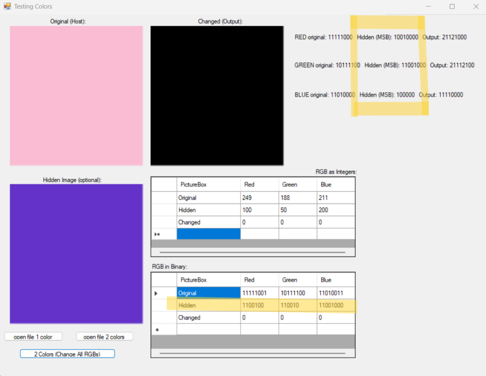
Task: Select the Hidden Green binary cell 110010
Action: (298, 306)
